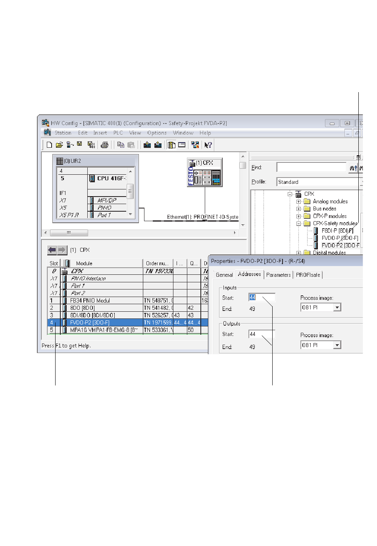Screen dimensions: 377x546
Task: Click the document icon left of Station menu
Action: [x=48, y=132]
